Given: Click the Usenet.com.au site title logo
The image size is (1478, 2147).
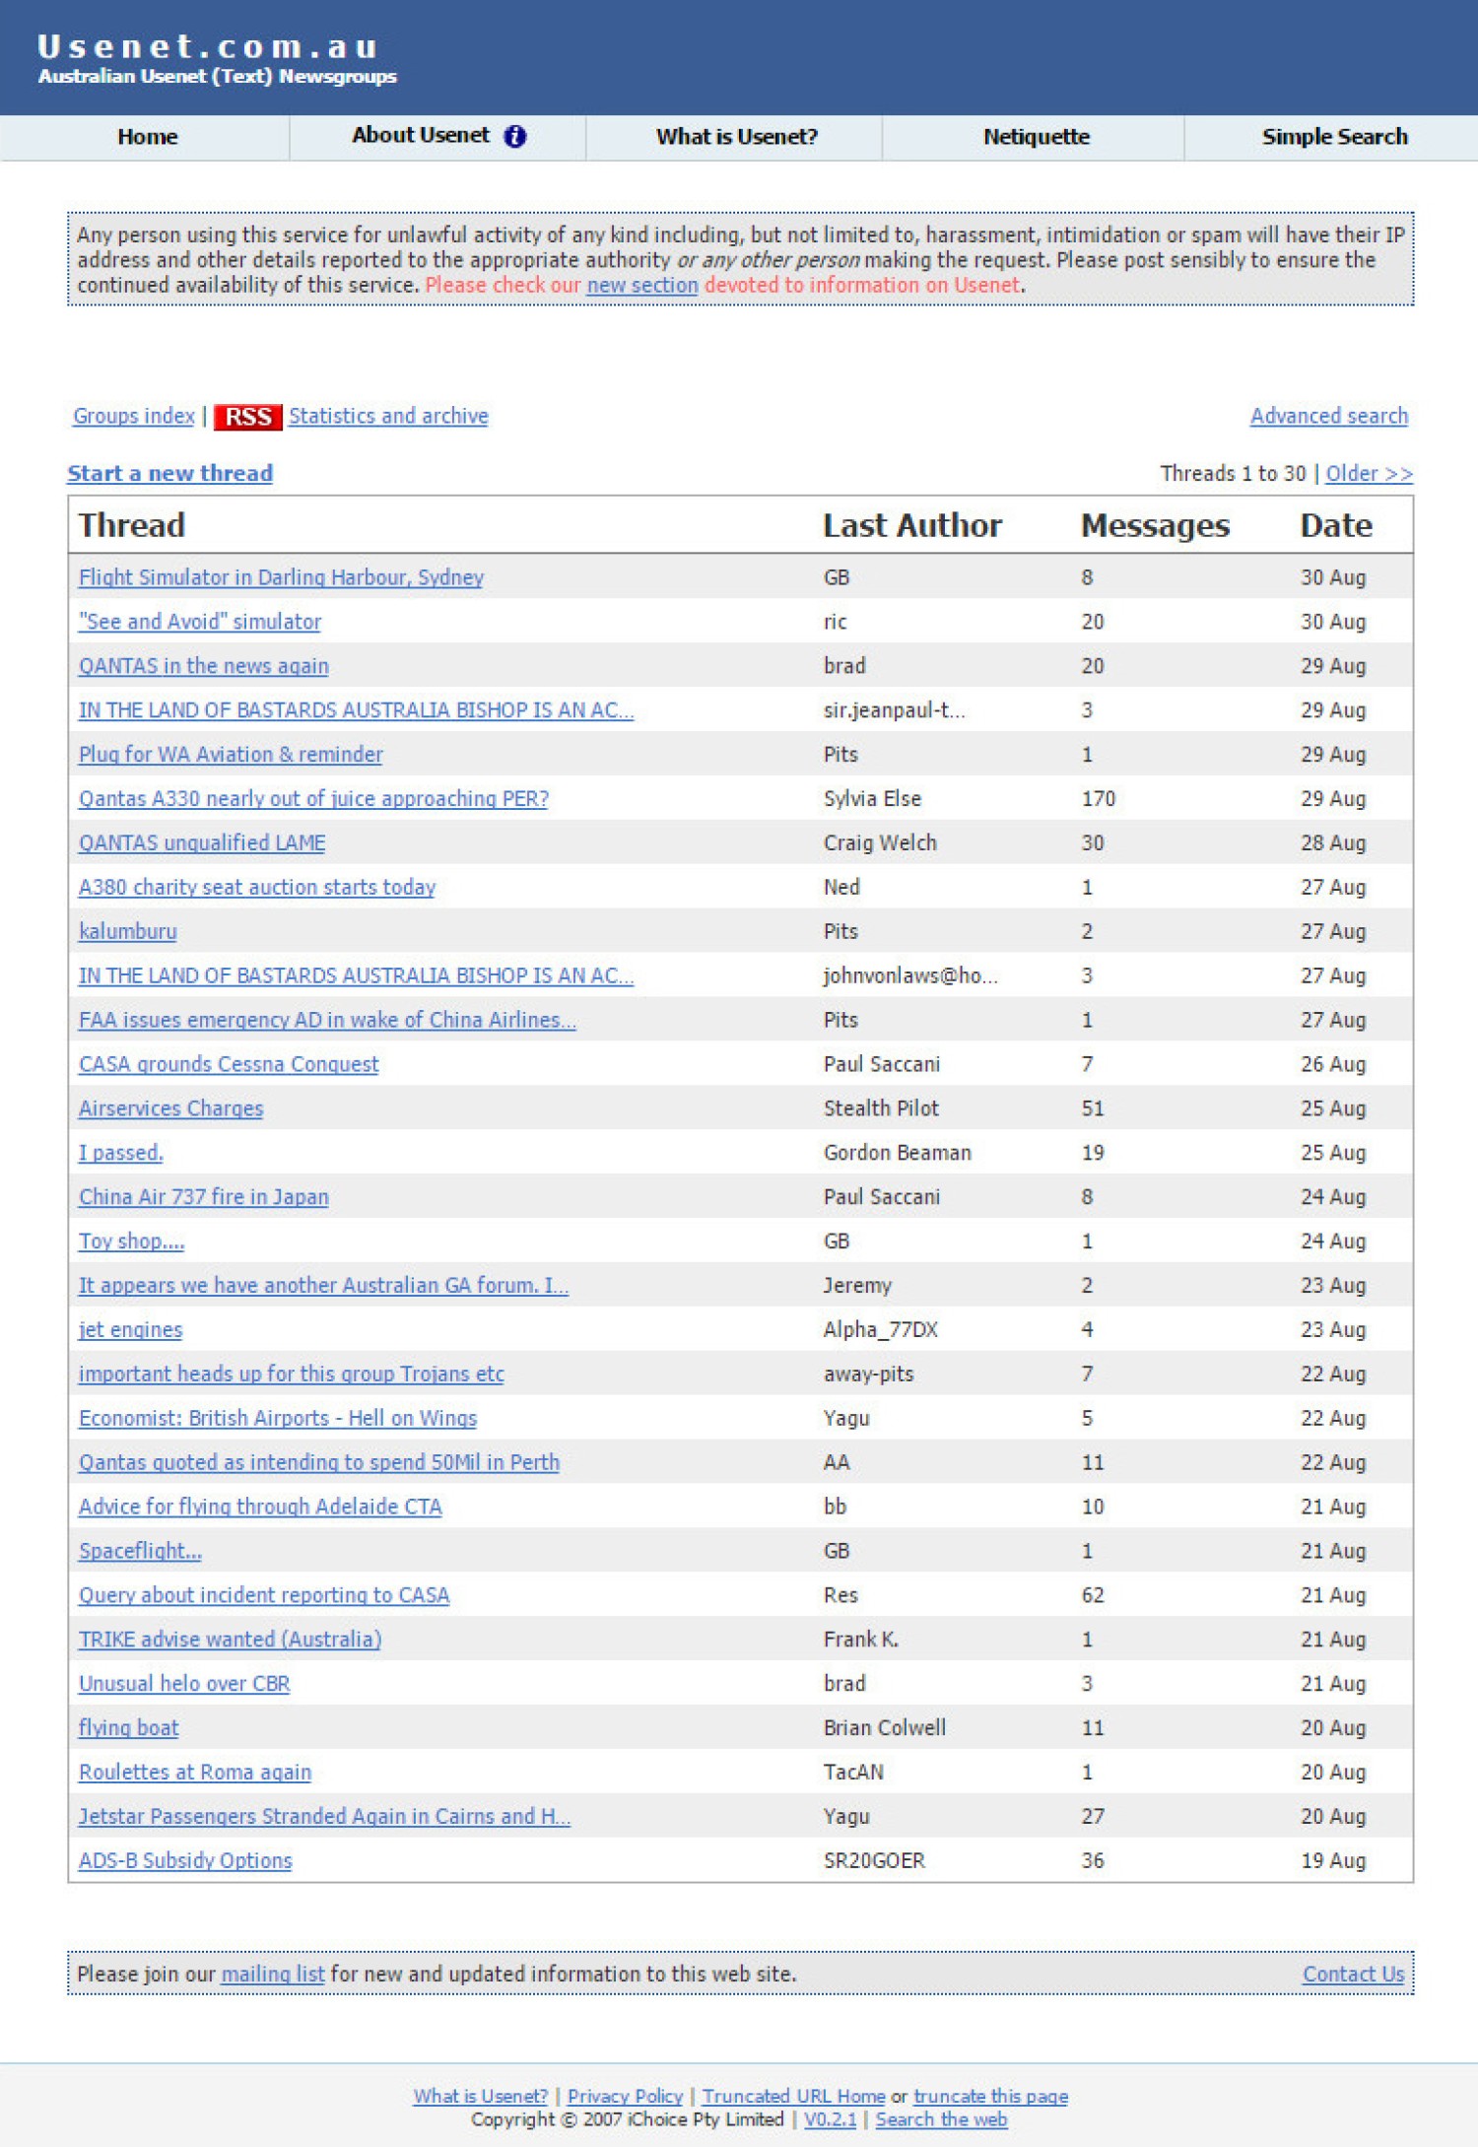Looking at the screenshot, I should 207,46.
